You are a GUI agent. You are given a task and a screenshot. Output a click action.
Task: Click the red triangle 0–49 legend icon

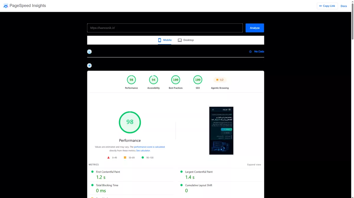[109, 158]
